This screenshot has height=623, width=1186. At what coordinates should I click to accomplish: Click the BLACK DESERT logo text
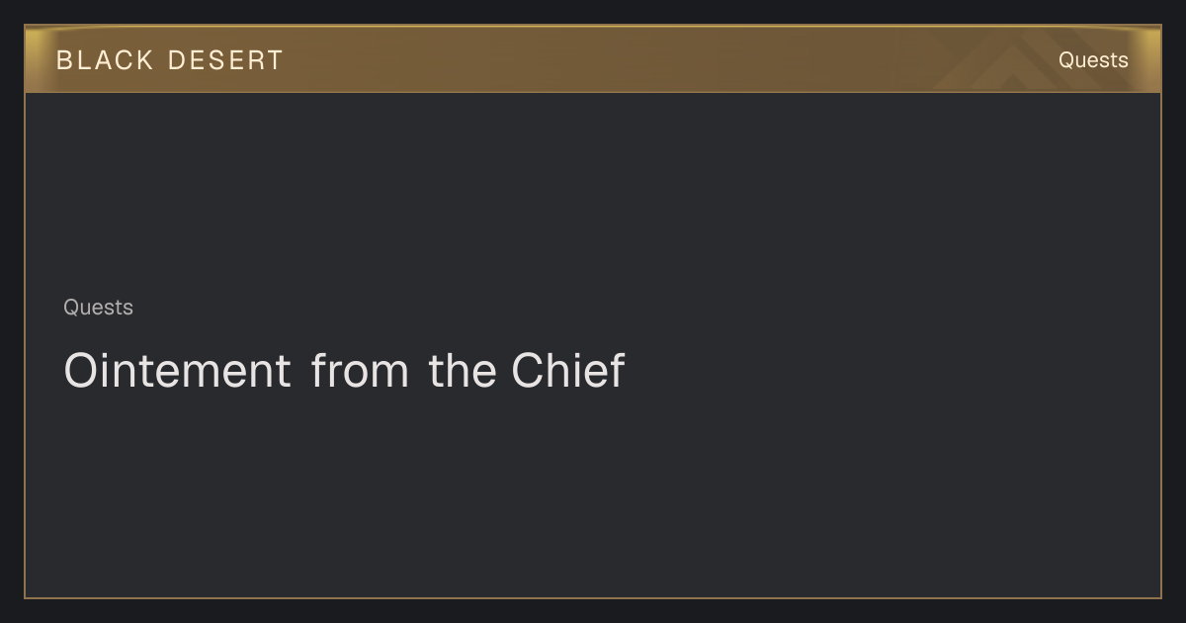170,60
